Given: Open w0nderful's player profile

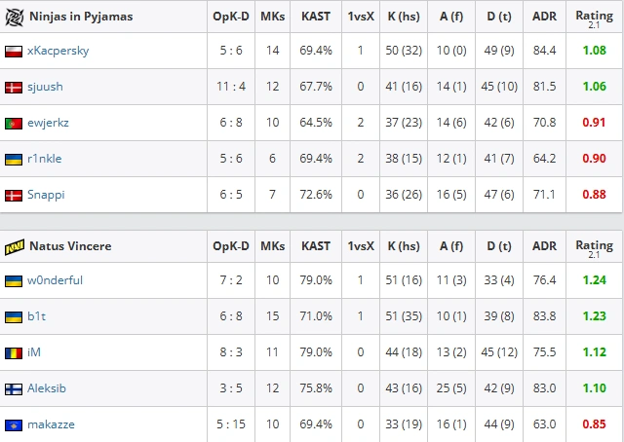Looking at the screenshot, I should click(x=55, y=280).
